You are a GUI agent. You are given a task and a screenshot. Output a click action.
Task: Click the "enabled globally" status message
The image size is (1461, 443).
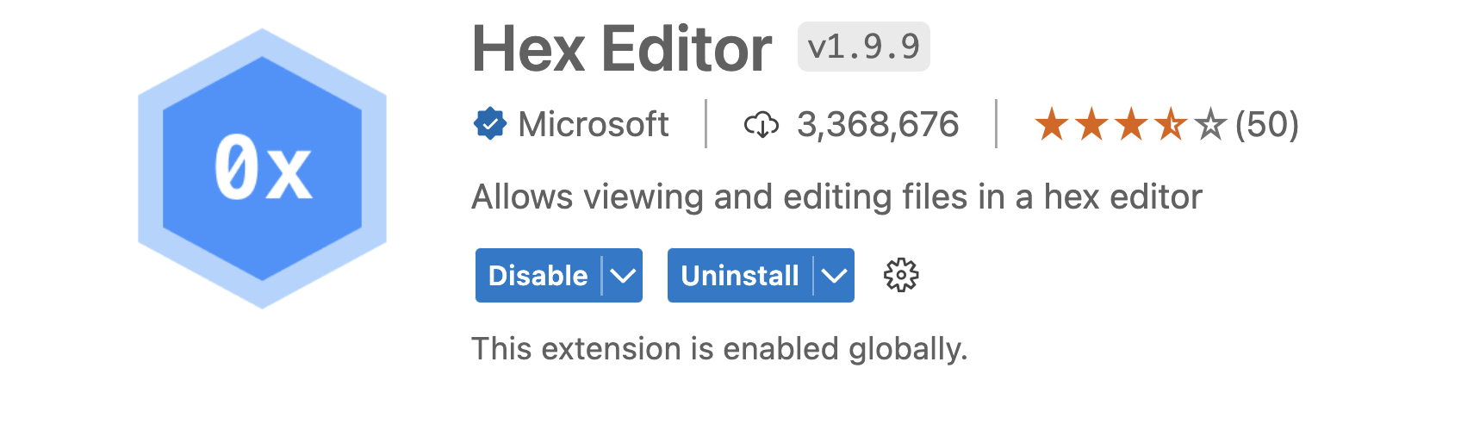[x=719, y=349]
